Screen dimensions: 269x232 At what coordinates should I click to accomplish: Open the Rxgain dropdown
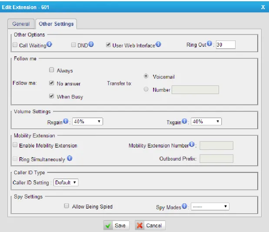tap(87, 121)
